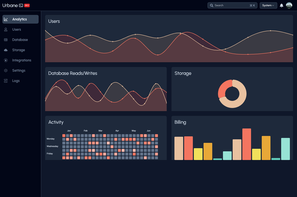
Task: Click the Activity card heading
Action: [x=56, y=122]
